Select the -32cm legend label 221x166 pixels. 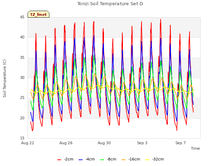(158, 159)
